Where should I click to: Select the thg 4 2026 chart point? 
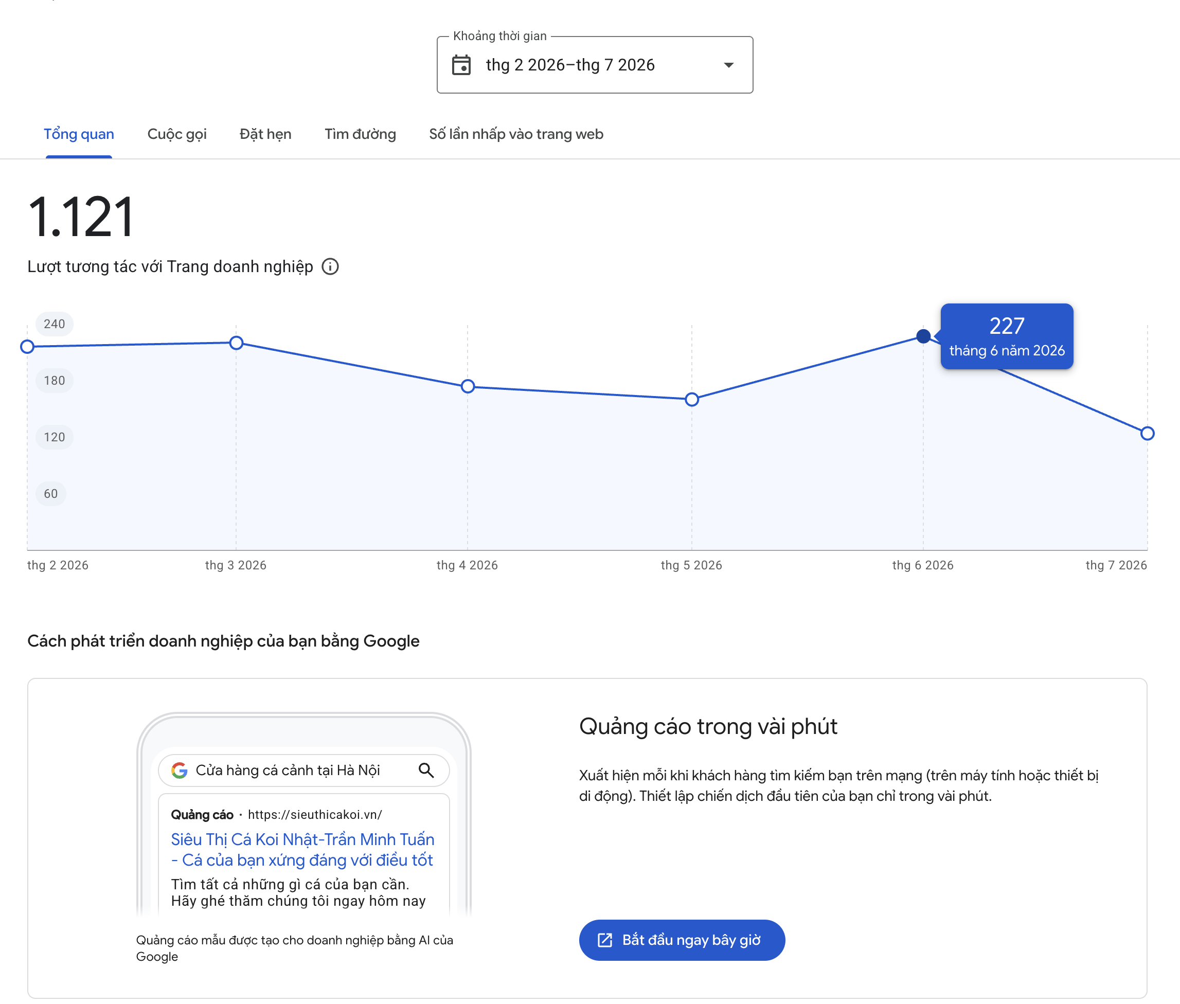[468, 386]
